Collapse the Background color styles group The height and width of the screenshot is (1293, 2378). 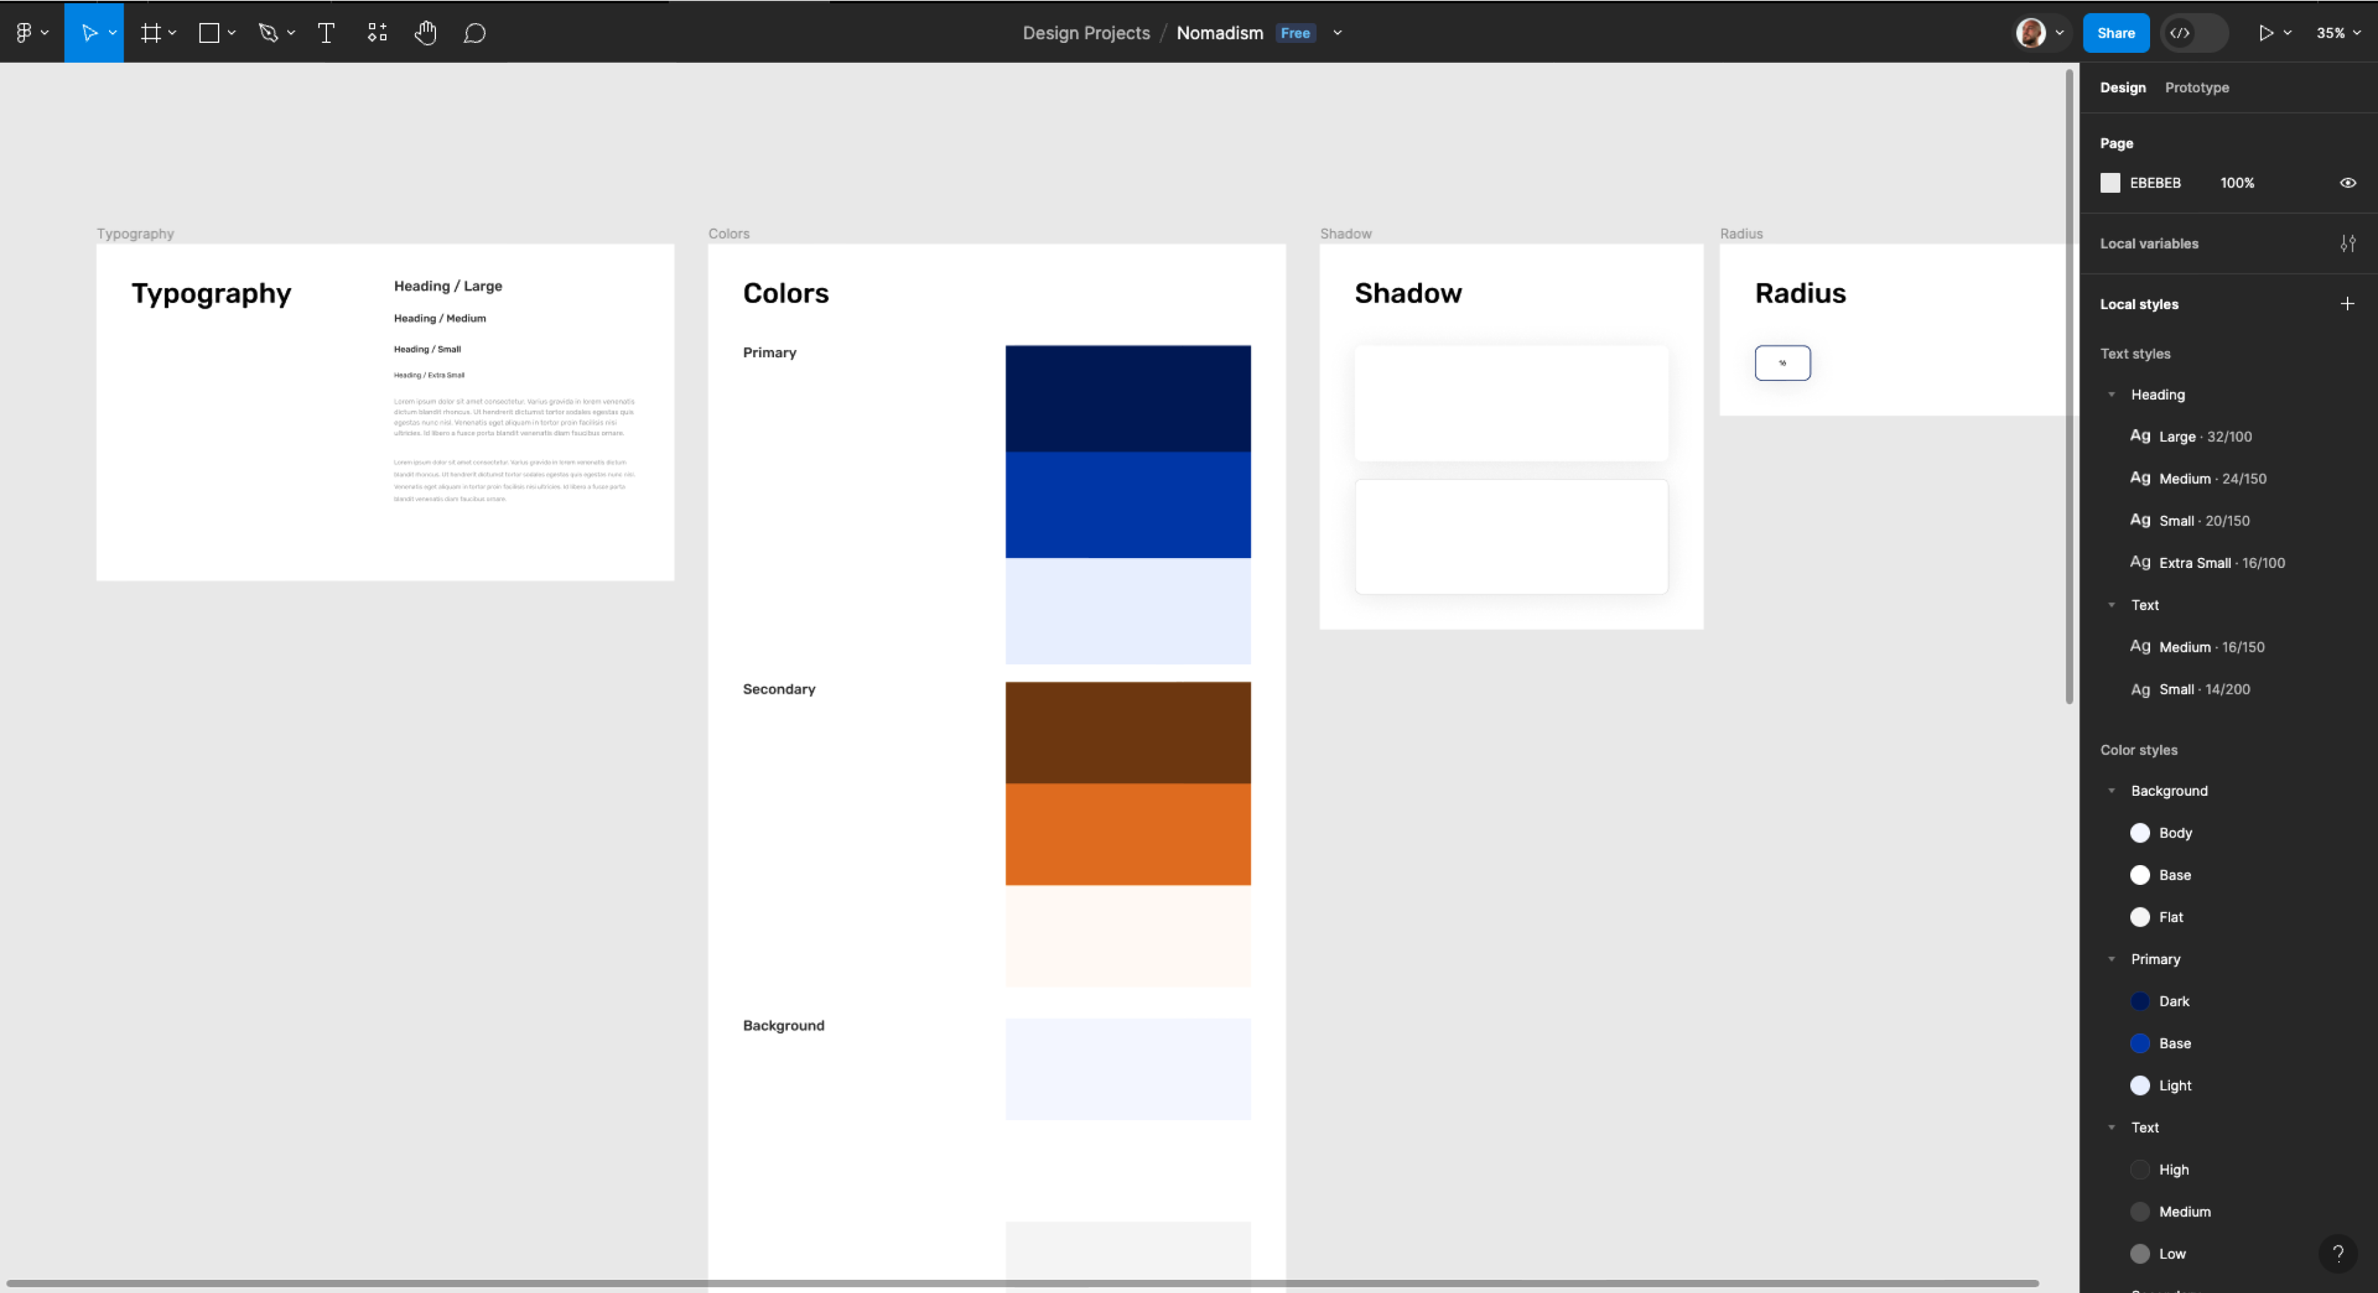(2111, 791)
